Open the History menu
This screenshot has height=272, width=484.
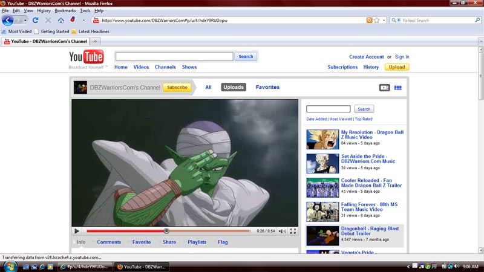point(44,10)
